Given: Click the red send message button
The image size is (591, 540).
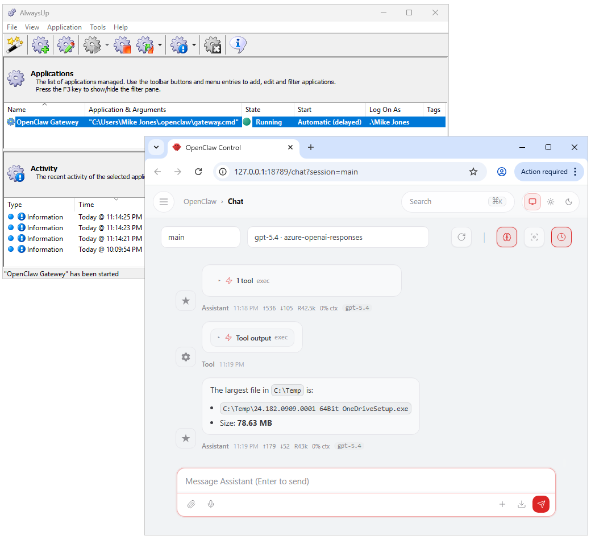Looking at the screenshot, I should click(x=541, y=504).
